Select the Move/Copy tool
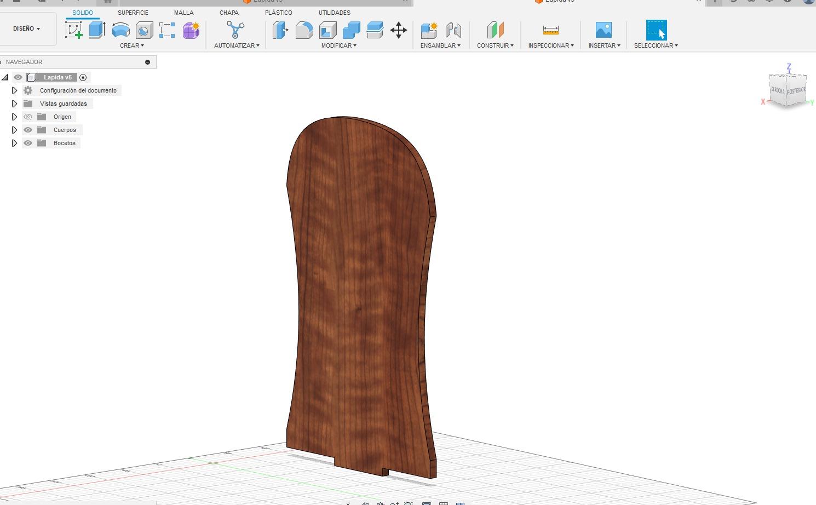 coord(399,30)
